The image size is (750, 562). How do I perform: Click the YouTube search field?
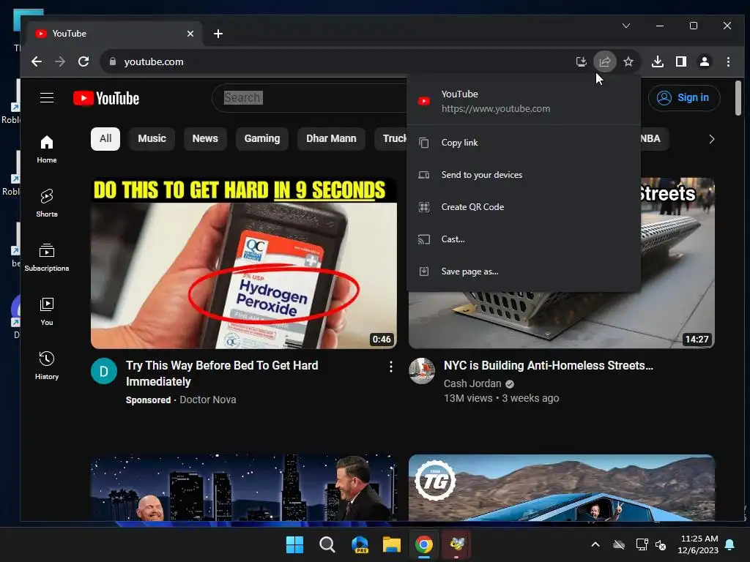[311, 97]
